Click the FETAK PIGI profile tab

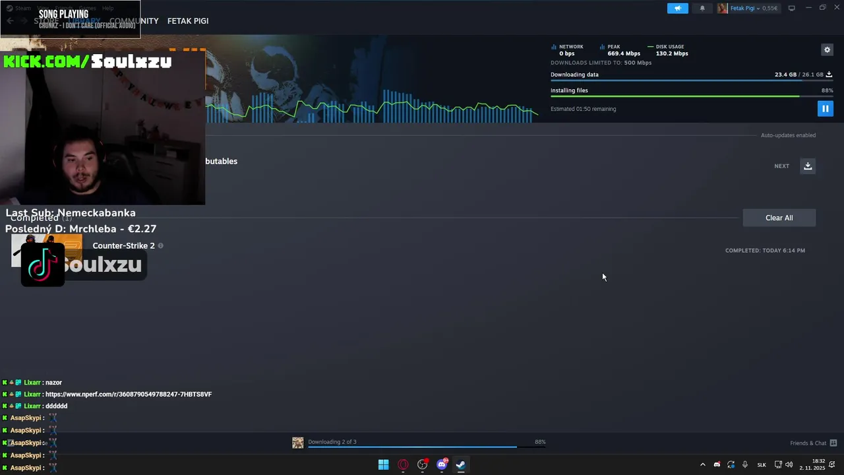[188, 21]
